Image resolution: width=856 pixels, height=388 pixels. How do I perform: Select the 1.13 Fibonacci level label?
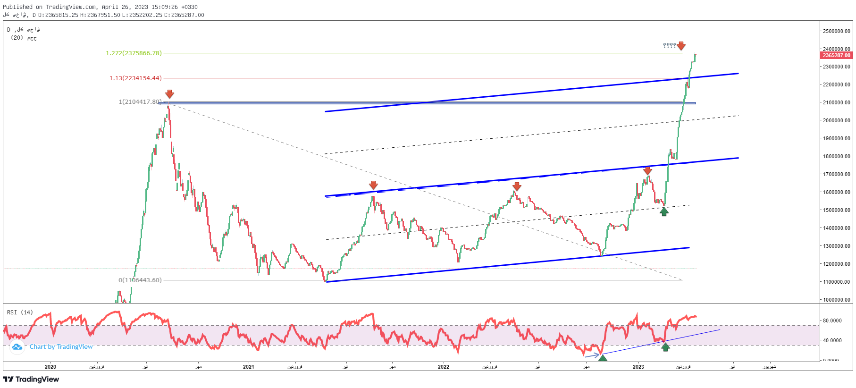(135, 78)
